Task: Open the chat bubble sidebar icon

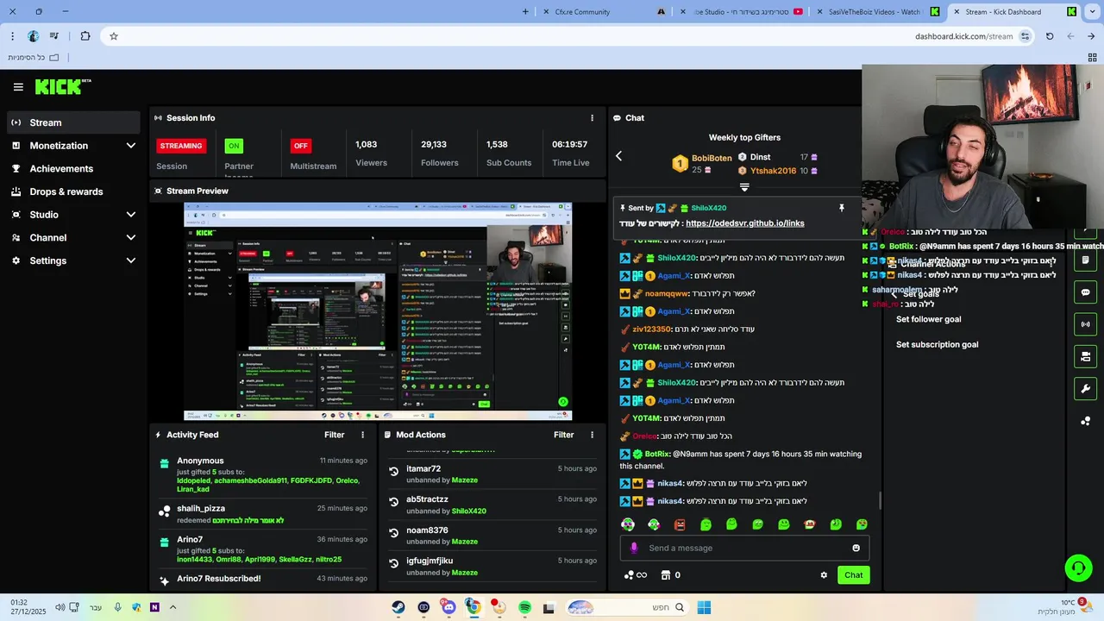Action: [x=1085, y=292]
